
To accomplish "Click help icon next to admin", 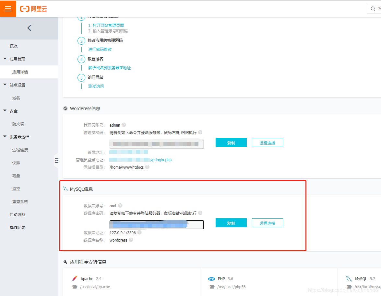I will (124, 125).
